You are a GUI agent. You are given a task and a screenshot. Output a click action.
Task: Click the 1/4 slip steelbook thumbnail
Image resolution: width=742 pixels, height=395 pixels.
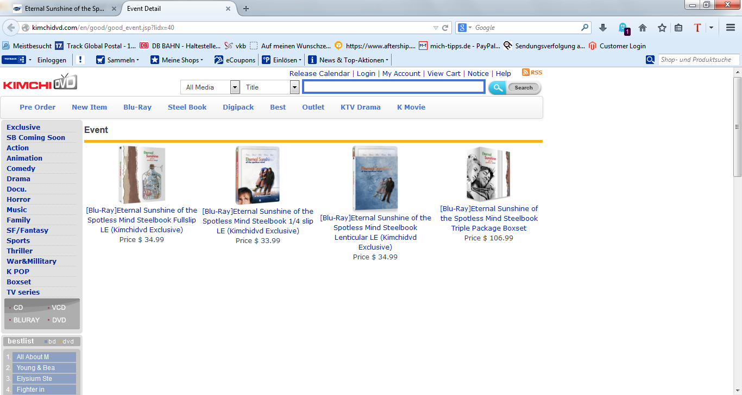pyautogui.click(x=257, y=175)
